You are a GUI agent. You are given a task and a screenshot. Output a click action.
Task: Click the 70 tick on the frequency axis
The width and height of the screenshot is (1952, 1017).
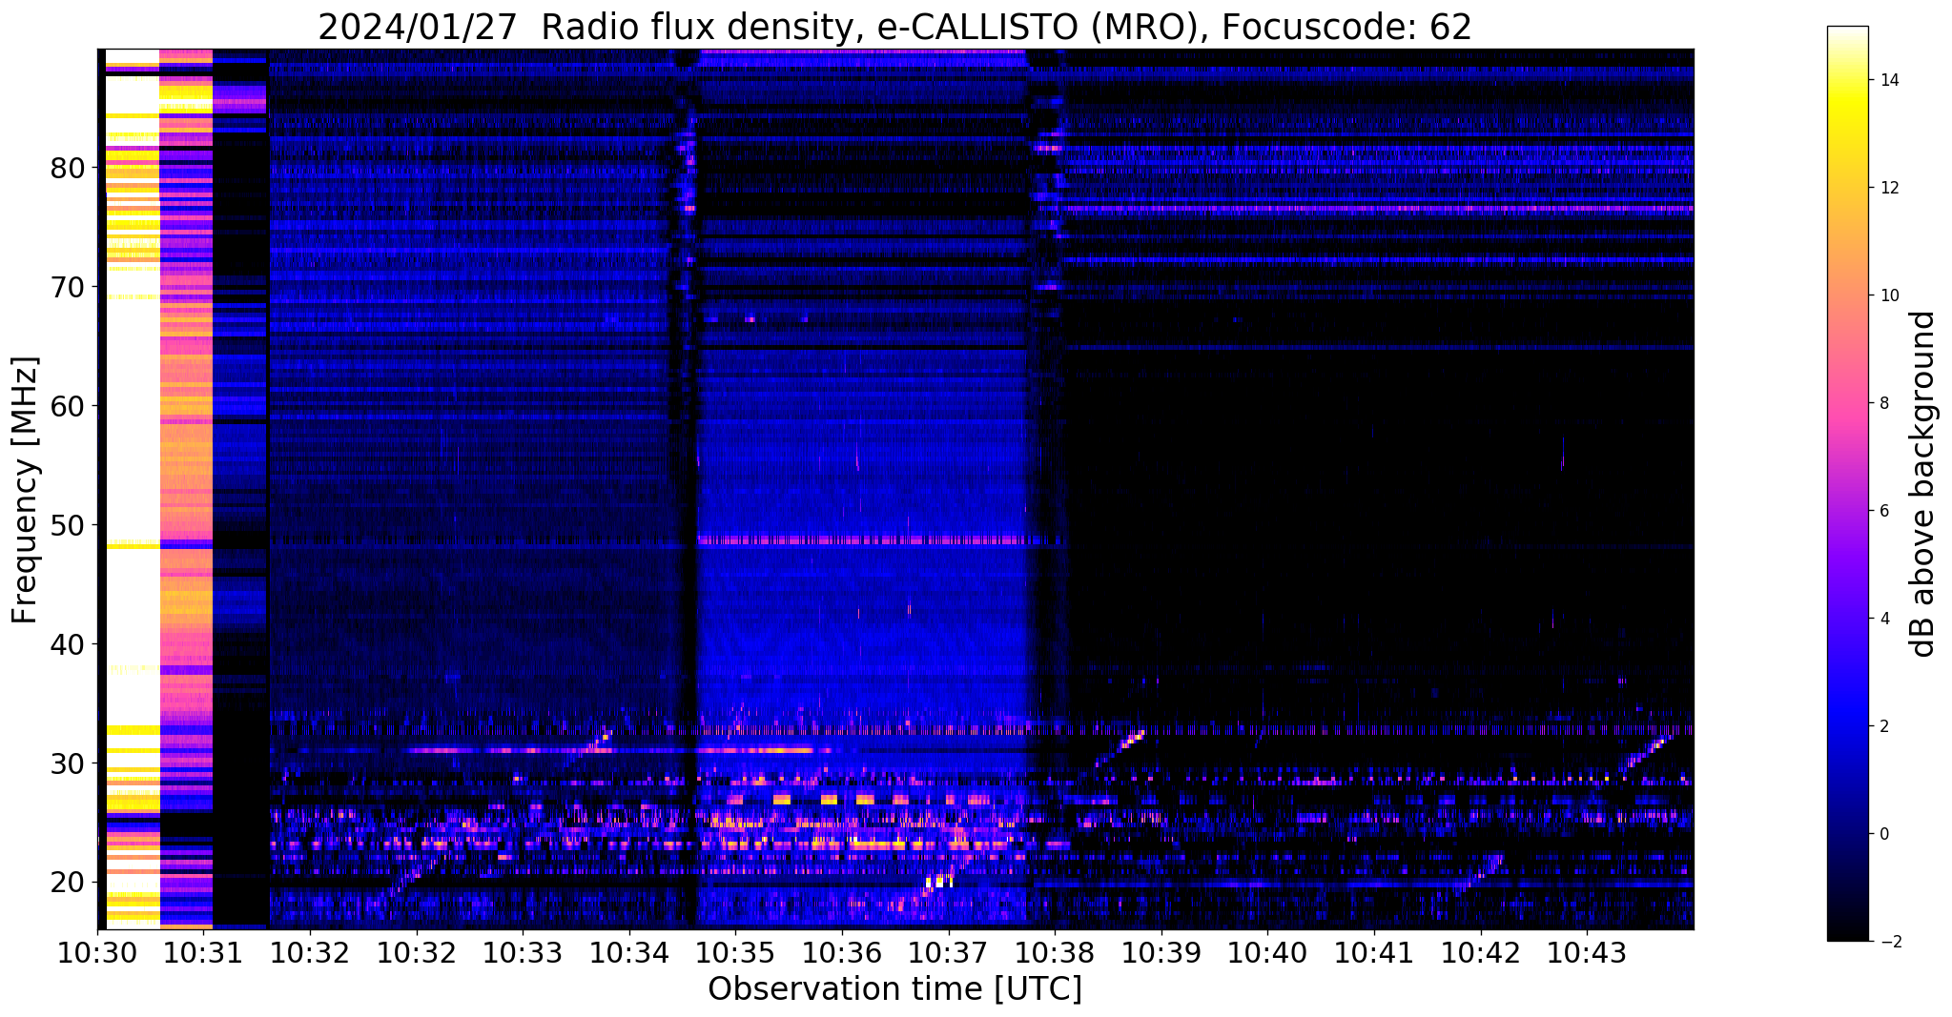pyautogui.click(x=68, y=287)
